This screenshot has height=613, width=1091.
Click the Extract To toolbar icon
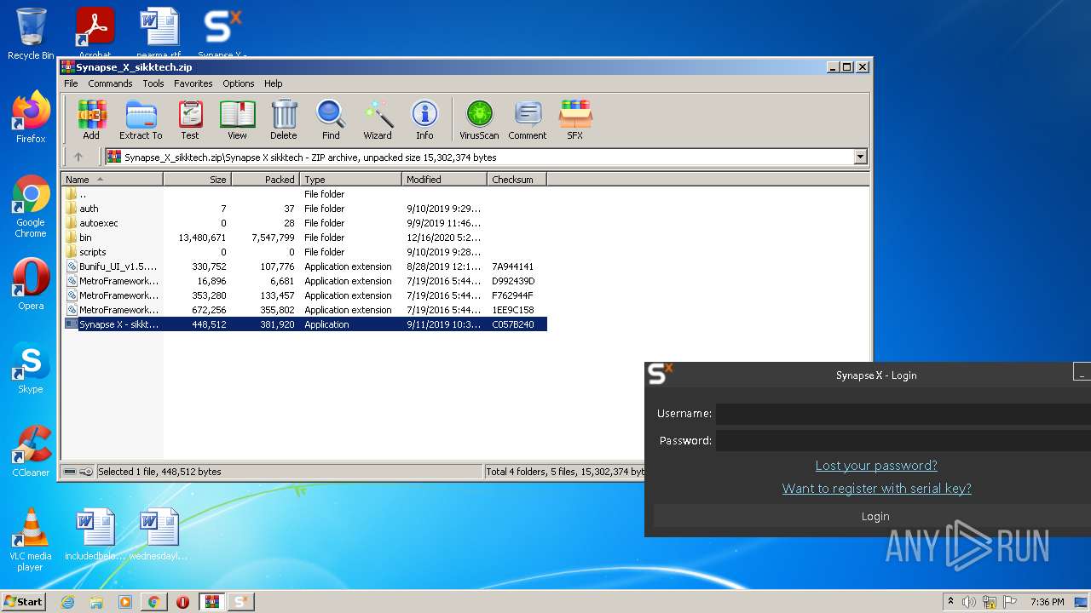[141, 119]
